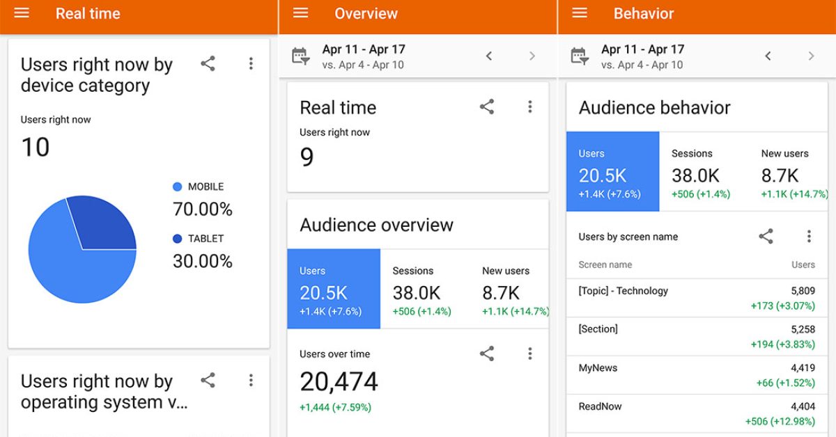The width and height of the screenshot is (836, 437).
Task: Open more options for Users over time
Action: (530, 353)
